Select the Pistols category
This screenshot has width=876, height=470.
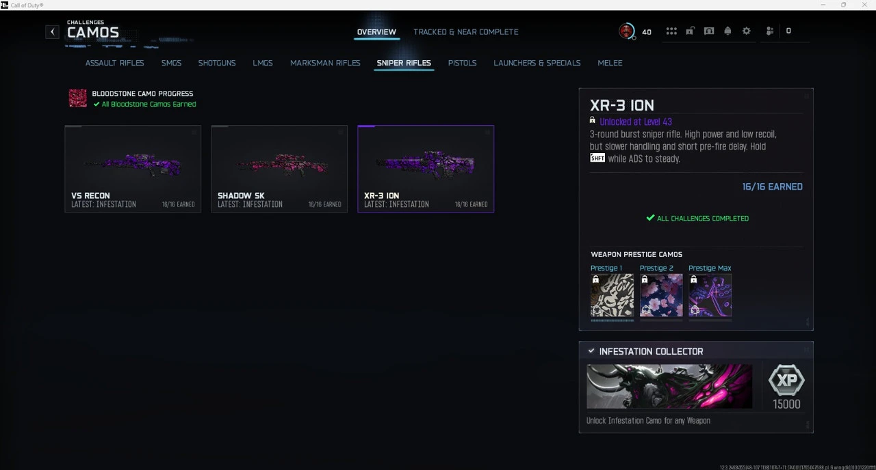click(462, 63)
